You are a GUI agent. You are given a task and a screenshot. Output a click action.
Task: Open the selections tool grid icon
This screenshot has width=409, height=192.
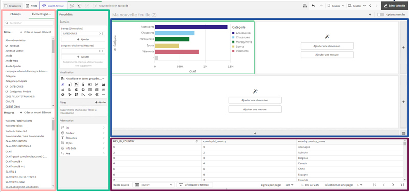(305, 6)
